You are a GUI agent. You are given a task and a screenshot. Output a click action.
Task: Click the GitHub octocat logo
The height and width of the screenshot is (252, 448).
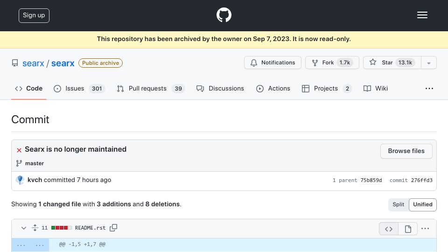pyautogui.click(x=224, y=15)
